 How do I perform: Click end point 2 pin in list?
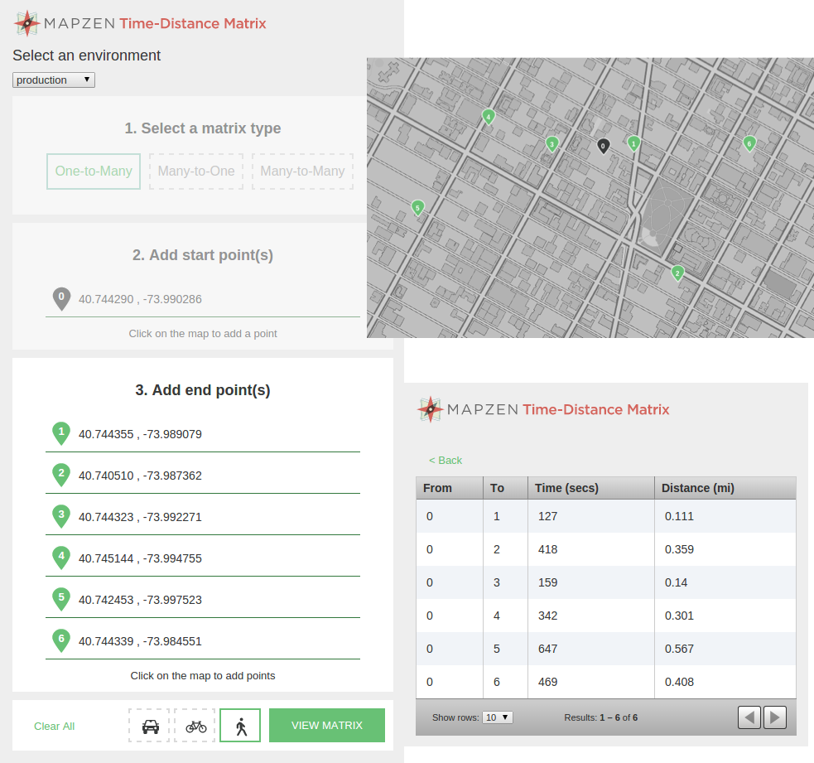pyautogui.click(x=61, y=475)
